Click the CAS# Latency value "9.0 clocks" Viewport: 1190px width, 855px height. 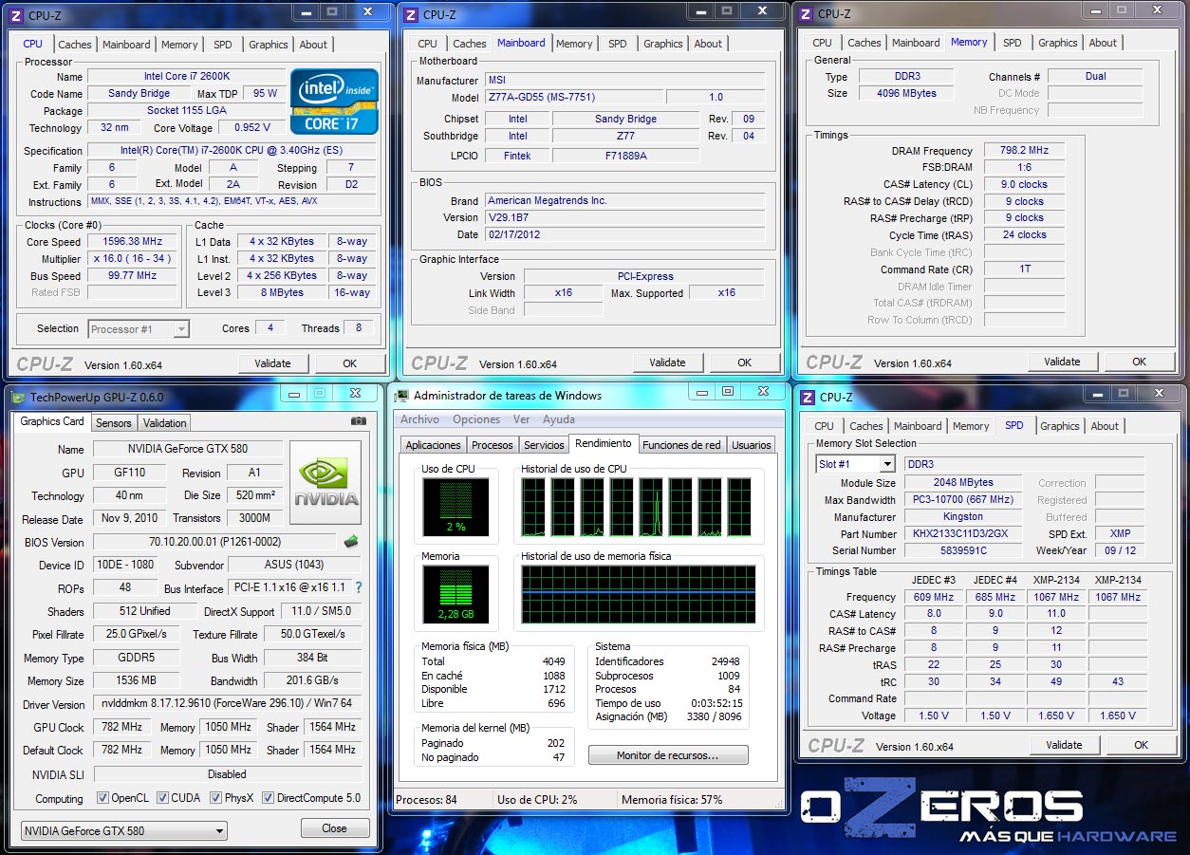point(1024,185)
